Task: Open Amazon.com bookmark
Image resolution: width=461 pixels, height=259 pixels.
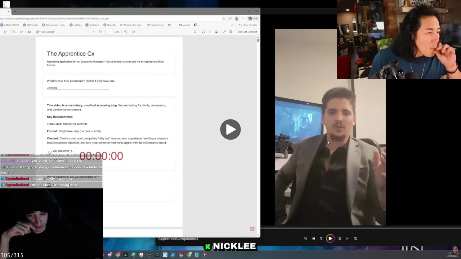Action: 54,25
